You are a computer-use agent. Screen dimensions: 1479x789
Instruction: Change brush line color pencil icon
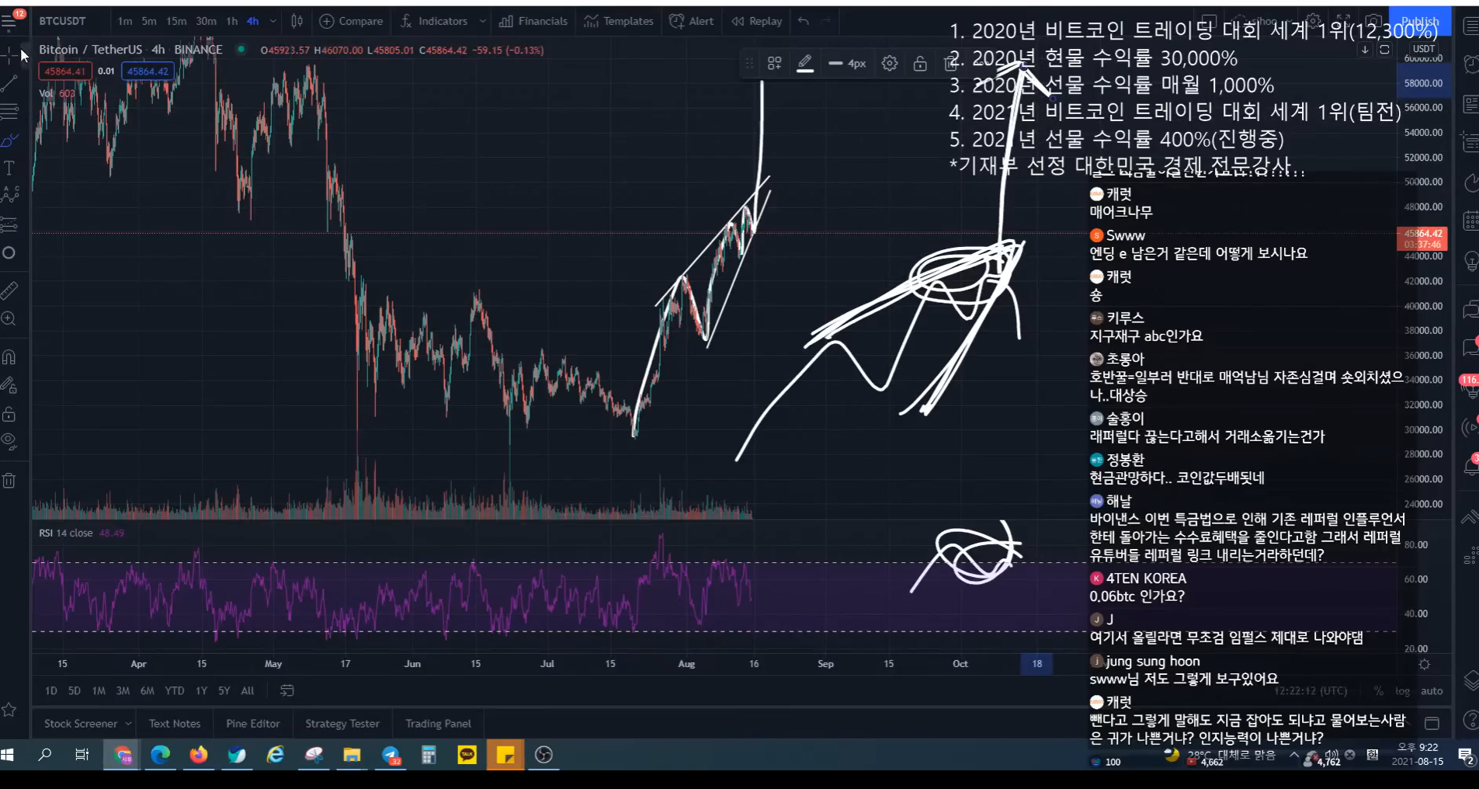(805, 64)
